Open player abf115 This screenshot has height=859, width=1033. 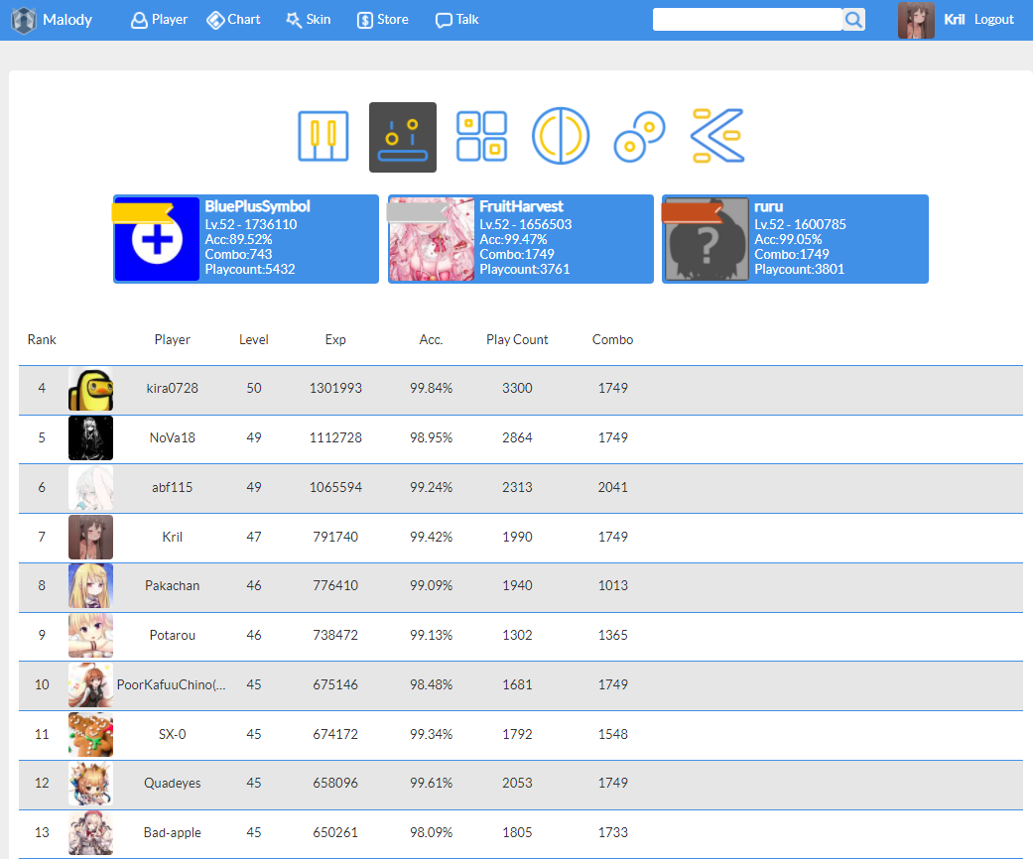click(172, 487)
